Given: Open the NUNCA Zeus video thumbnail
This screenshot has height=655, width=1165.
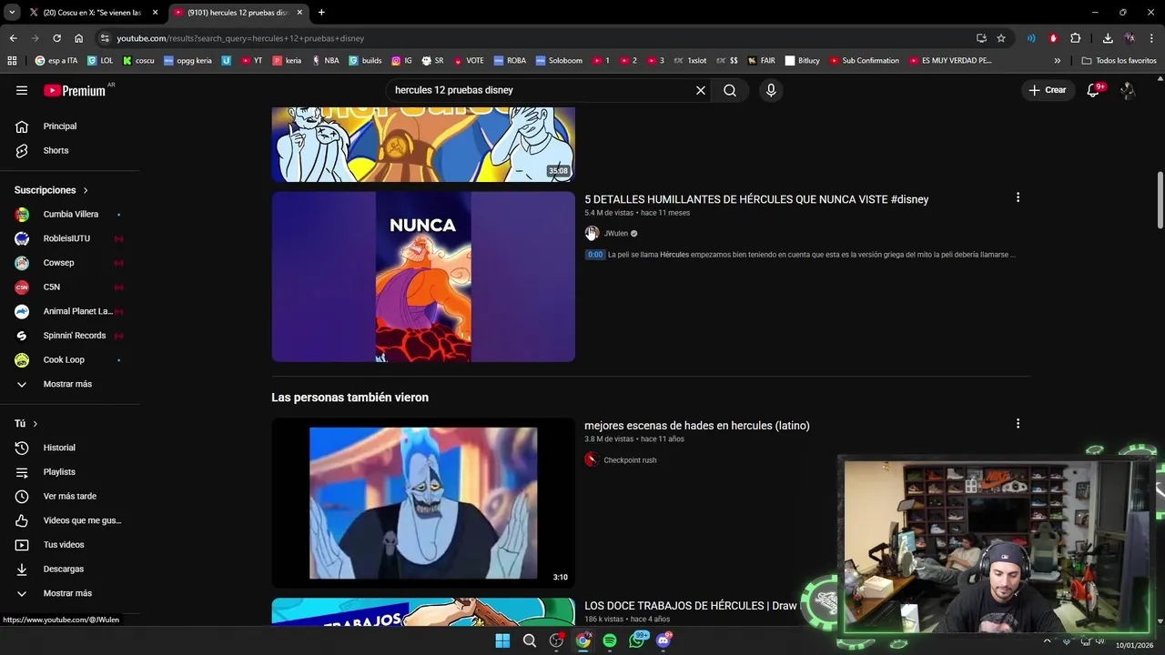Looking at the screenshot, I should [x=423, y=277].
